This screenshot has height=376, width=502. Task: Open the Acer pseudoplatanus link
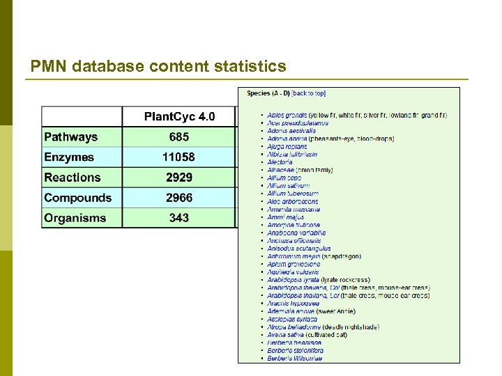[298, 123]
